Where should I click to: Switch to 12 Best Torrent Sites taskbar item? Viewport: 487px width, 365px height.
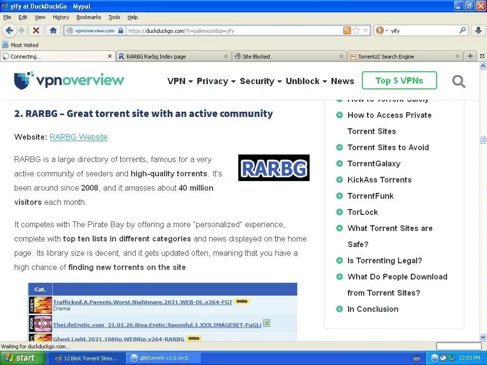click(88, 358)
